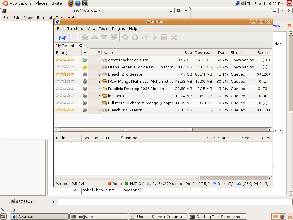Launch terminal from the top panel icon

[x=85, y=3]
